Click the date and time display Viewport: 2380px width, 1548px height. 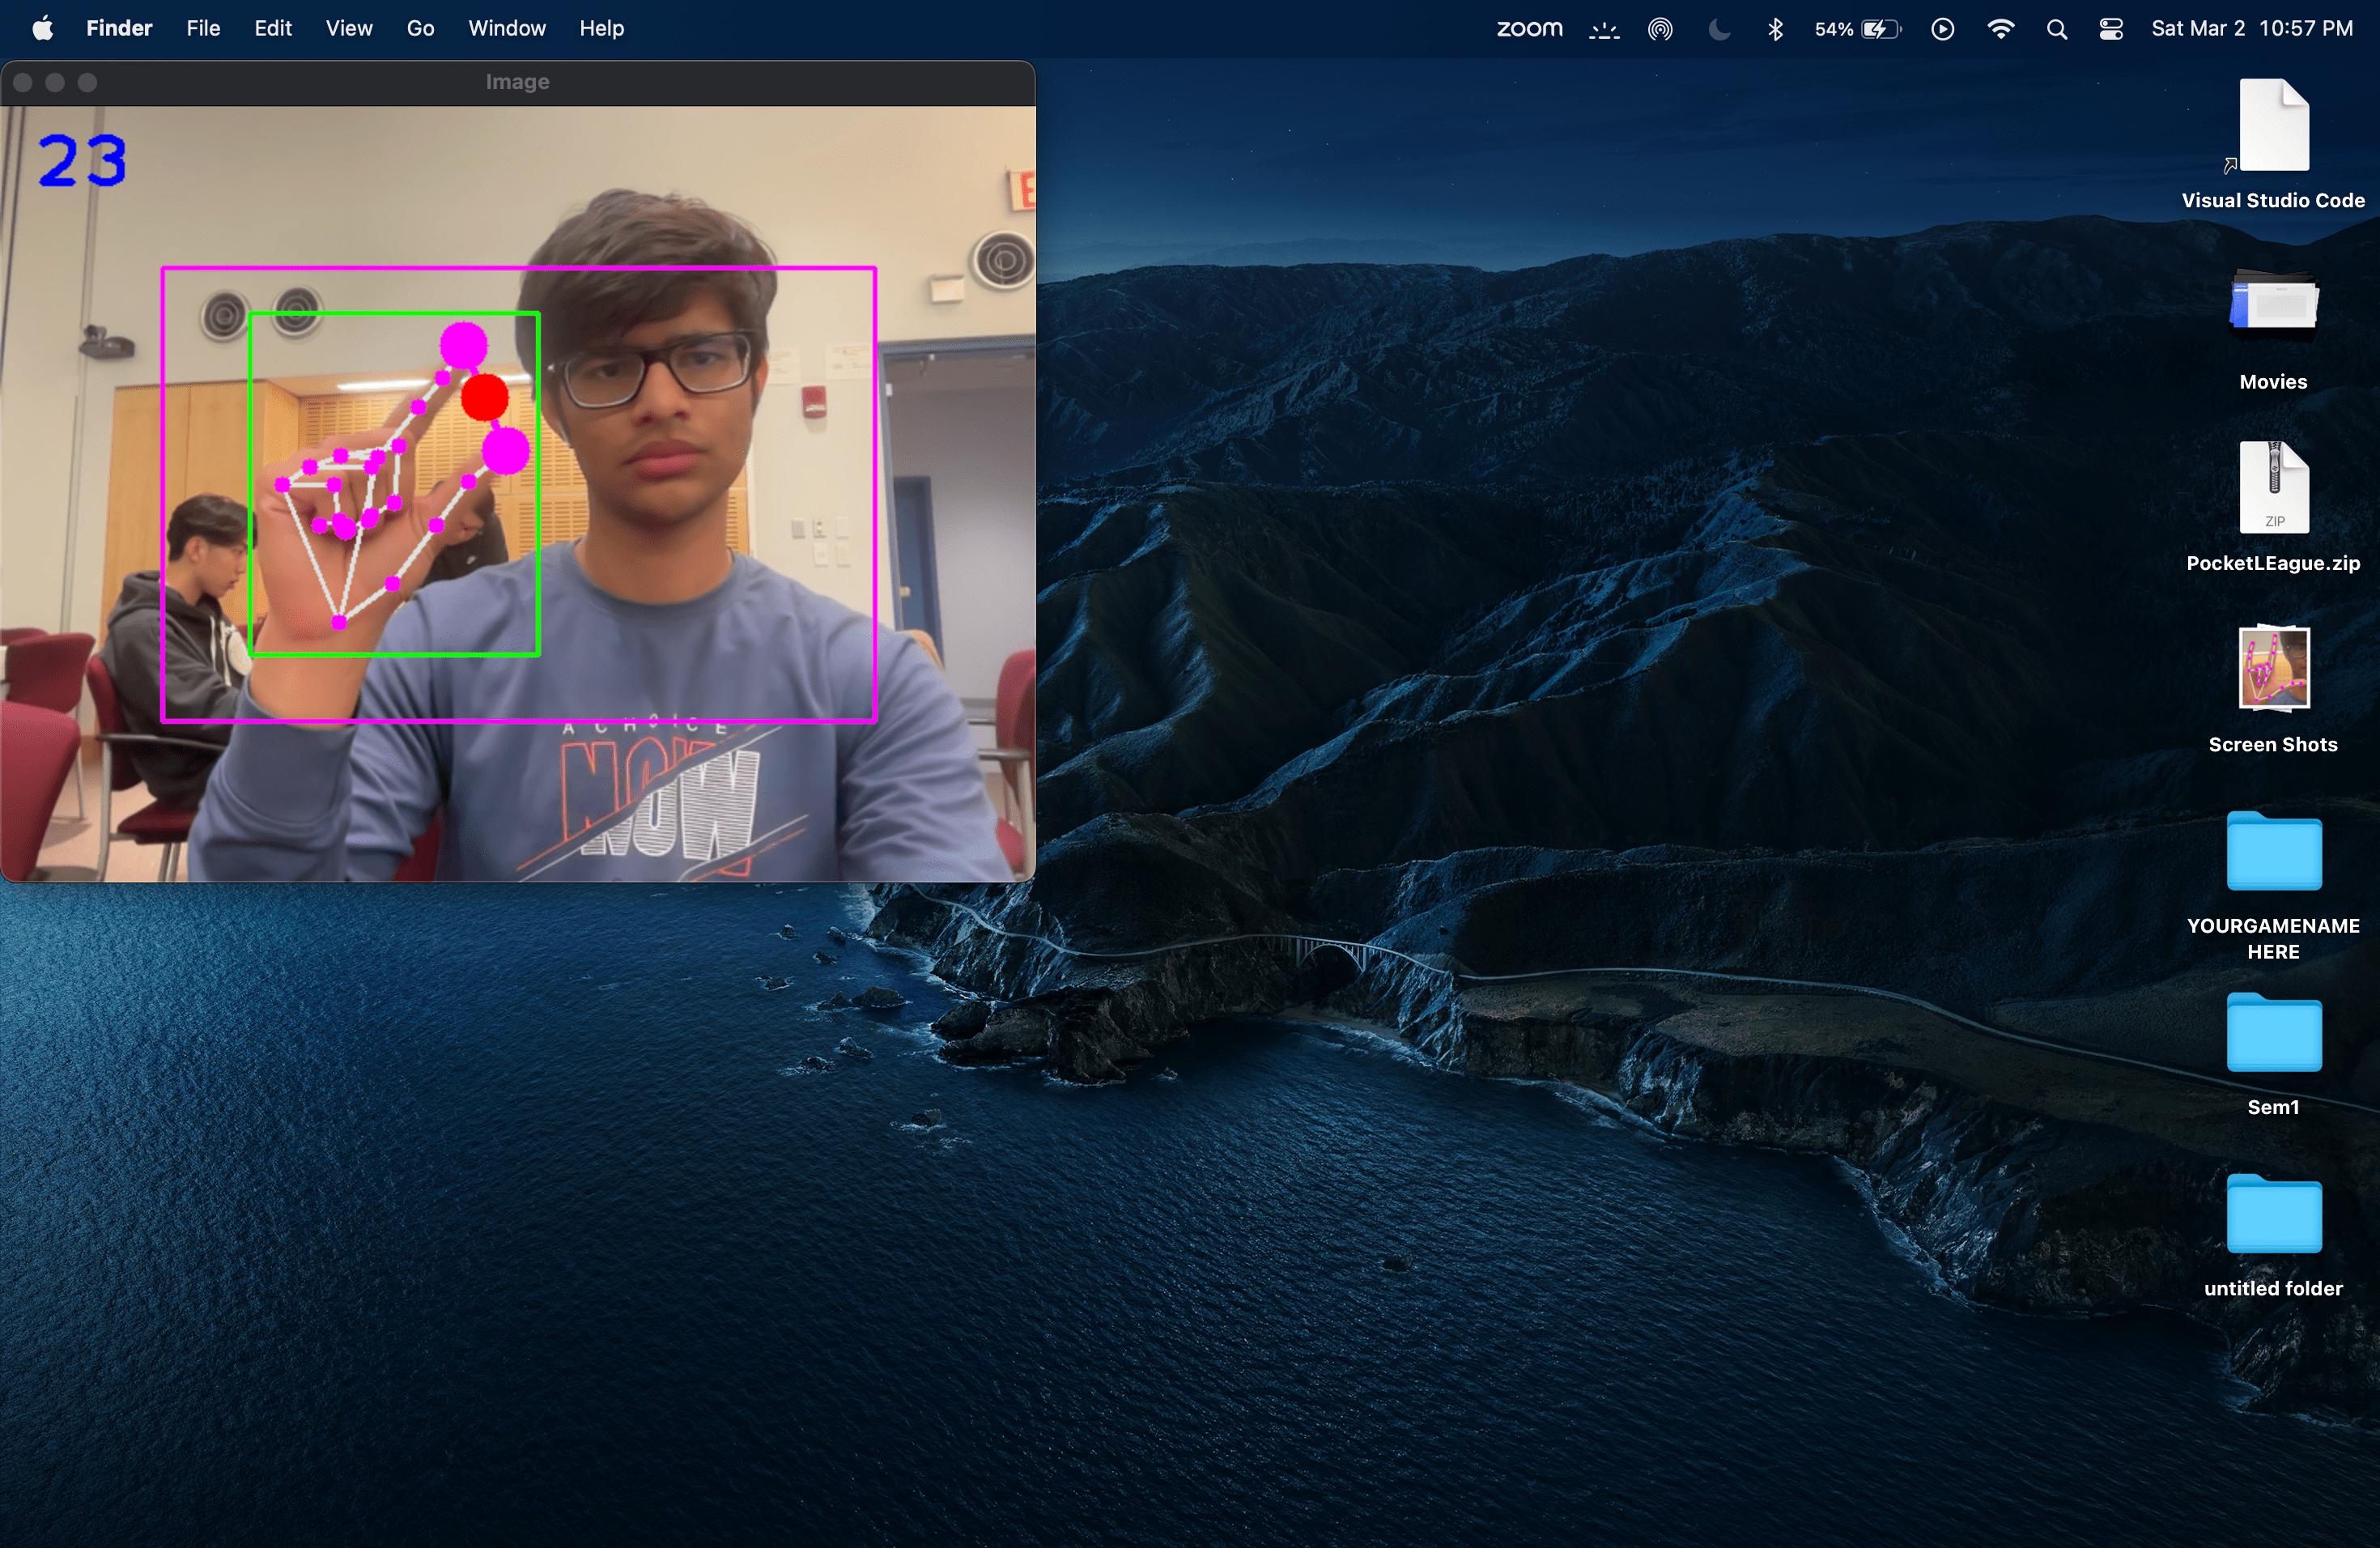[x=2251, y=28]
